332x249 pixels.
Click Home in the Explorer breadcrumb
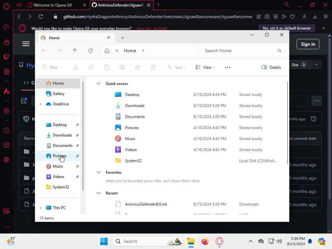130,51
